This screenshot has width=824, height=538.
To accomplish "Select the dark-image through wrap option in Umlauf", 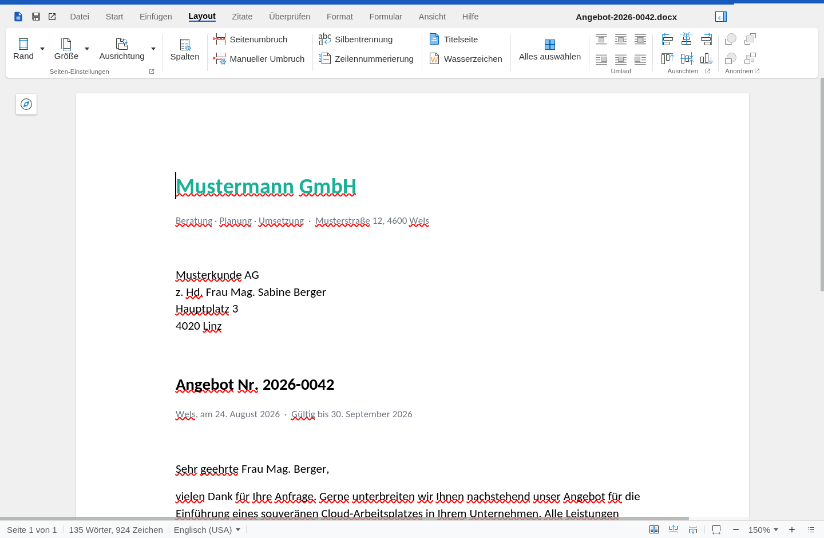I will click(640, 39).
